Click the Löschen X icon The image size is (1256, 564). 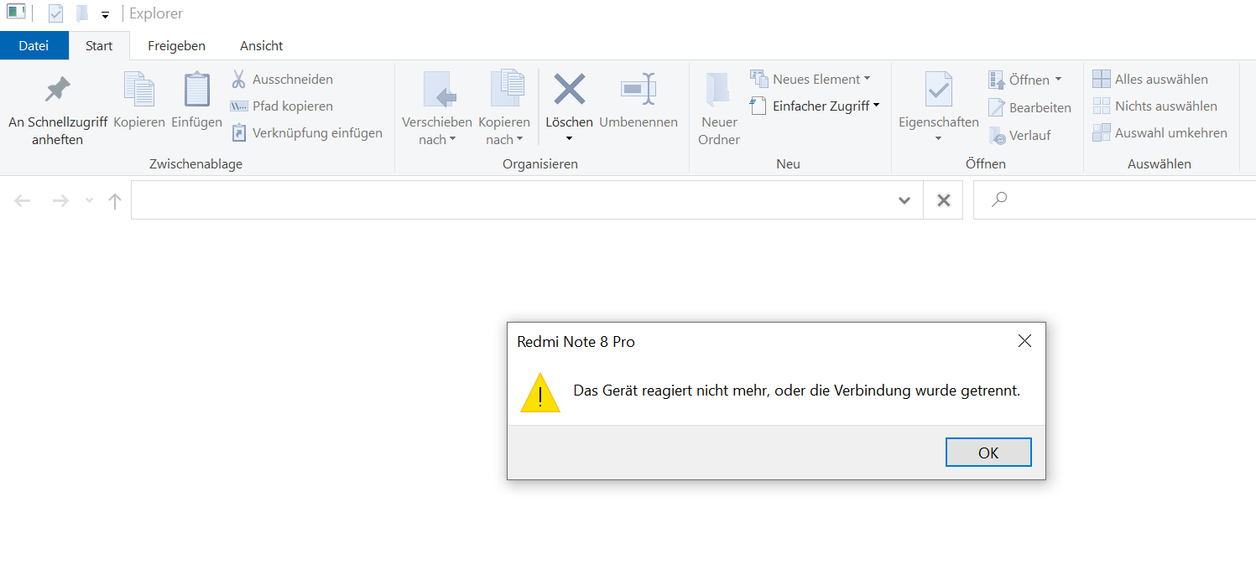[x=570, y=89]
